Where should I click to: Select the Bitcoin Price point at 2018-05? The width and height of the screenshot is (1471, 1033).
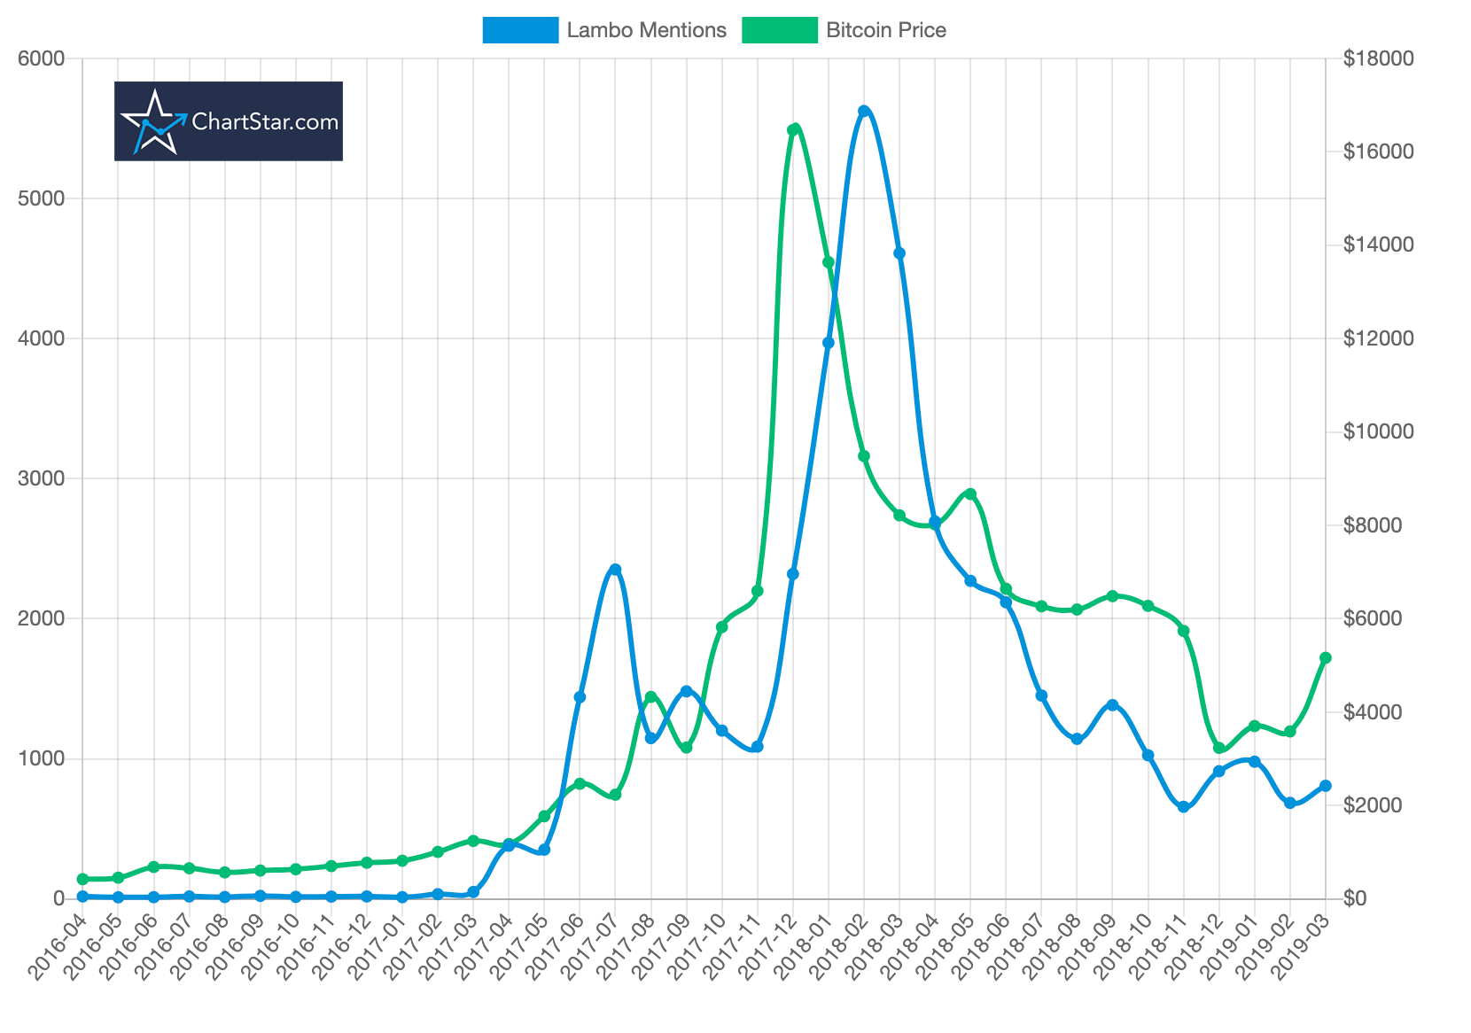[x=970, y=494]
